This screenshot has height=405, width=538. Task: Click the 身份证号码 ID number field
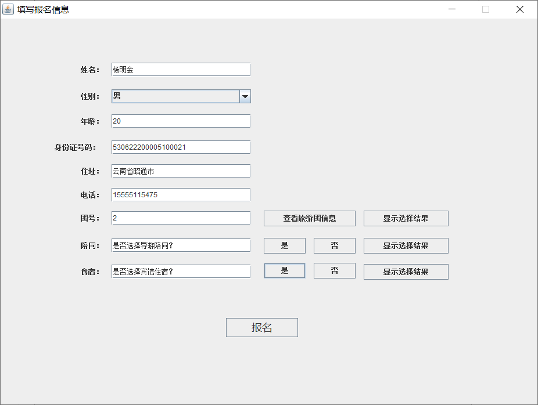tap(181, 147)
